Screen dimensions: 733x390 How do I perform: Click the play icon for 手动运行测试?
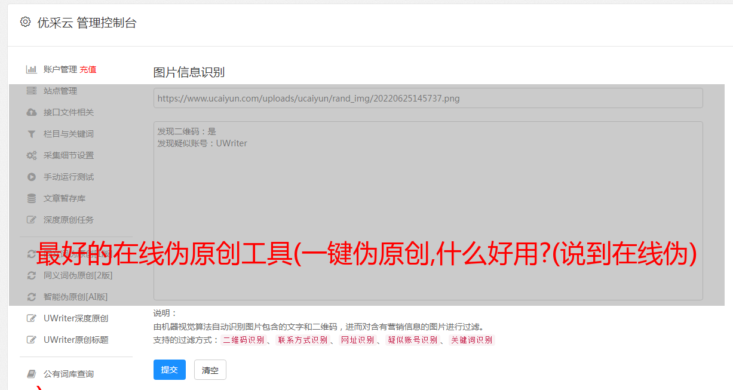pyautogui.click(x=32, y=177)
